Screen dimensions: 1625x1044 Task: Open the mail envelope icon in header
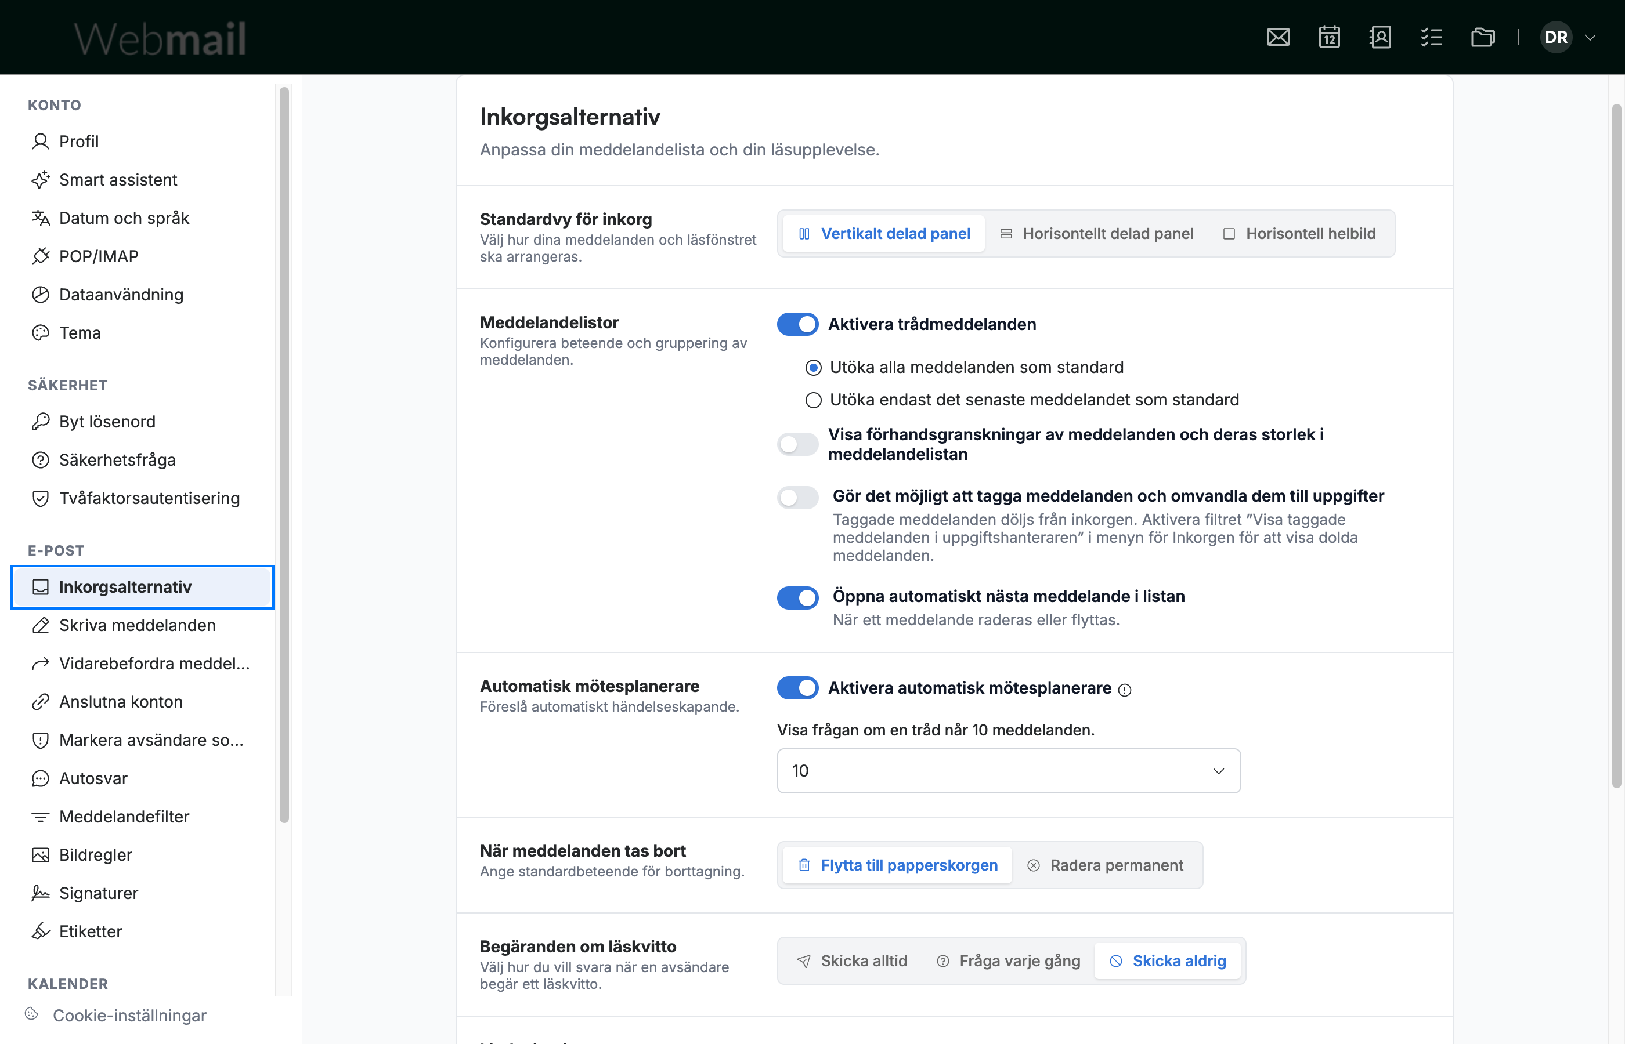1278,37
